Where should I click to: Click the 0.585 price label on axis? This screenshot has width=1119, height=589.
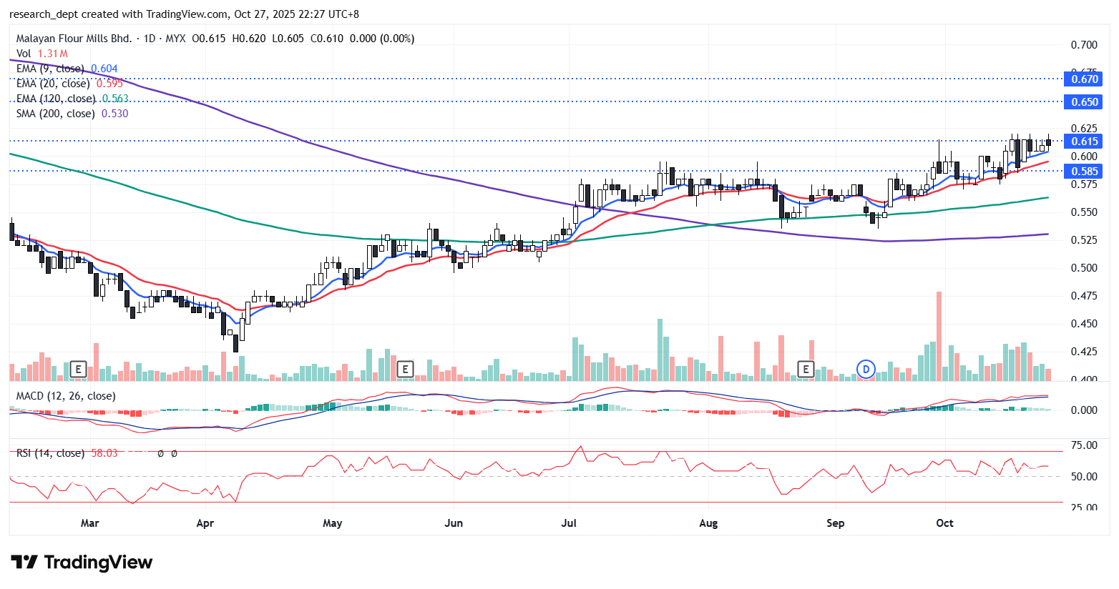1085,172
